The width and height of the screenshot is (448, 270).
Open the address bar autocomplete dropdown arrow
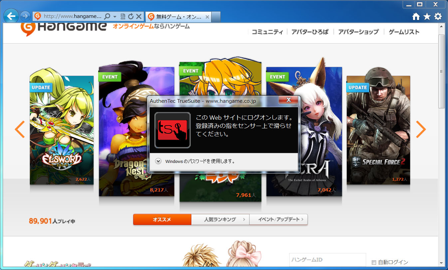click(x=115, y=16)
